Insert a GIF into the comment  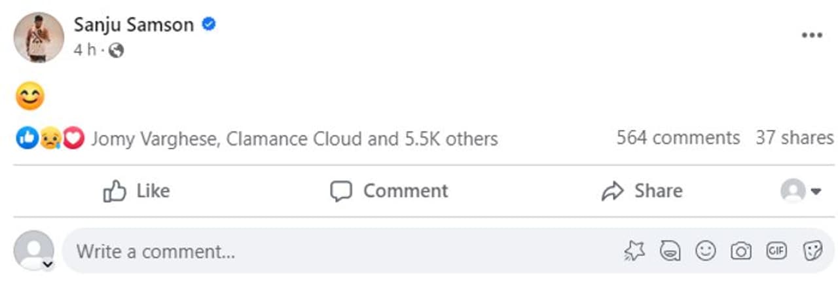(776, 251)
